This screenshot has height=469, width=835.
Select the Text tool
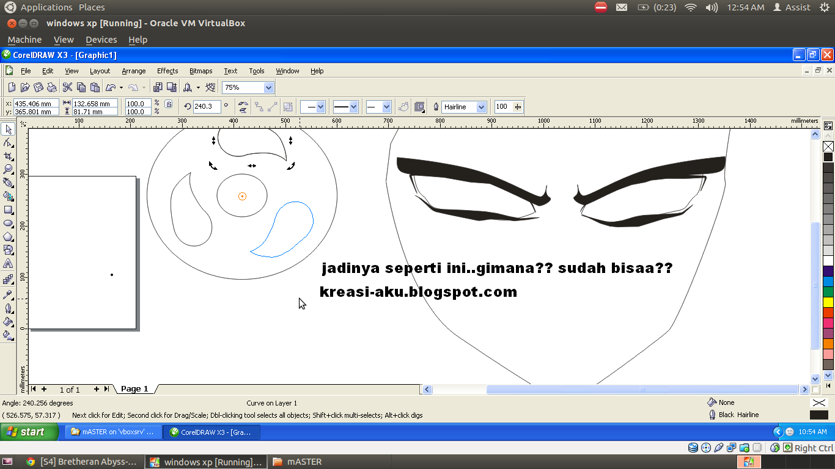(8, 263)
